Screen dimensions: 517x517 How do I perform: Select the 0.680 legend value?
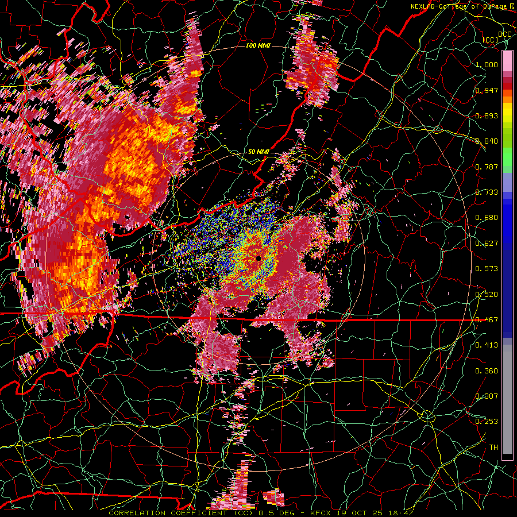pyautogui.click(x=487, y=218)
